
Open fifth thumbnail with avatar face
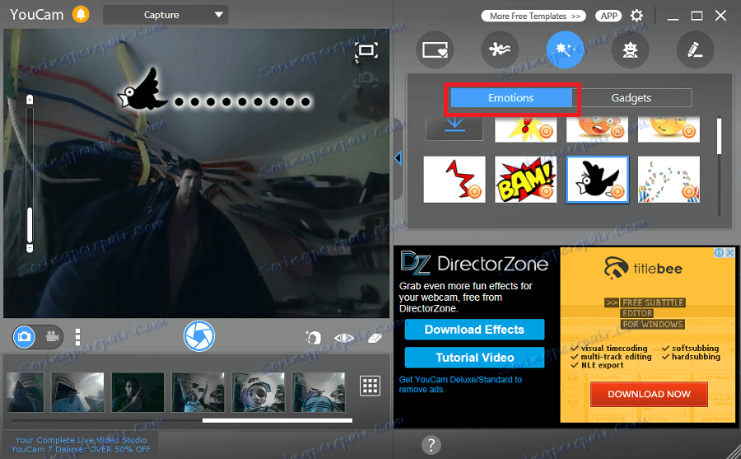coord(258,391)
